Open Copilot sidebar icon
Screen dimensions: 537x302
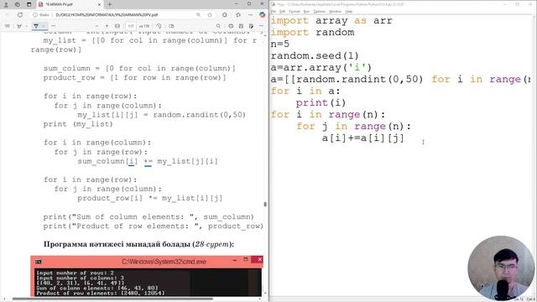(x=263, y=15)
